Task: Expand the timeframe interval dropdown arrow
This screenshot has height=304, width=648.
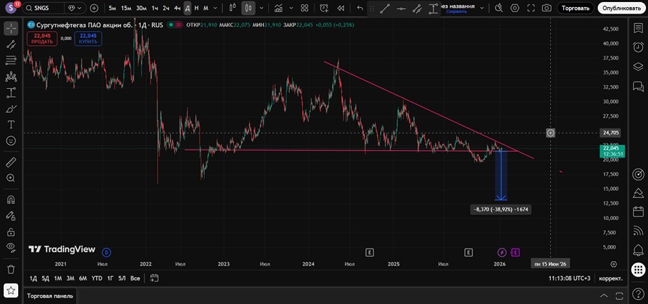Action: click(215, 8)
